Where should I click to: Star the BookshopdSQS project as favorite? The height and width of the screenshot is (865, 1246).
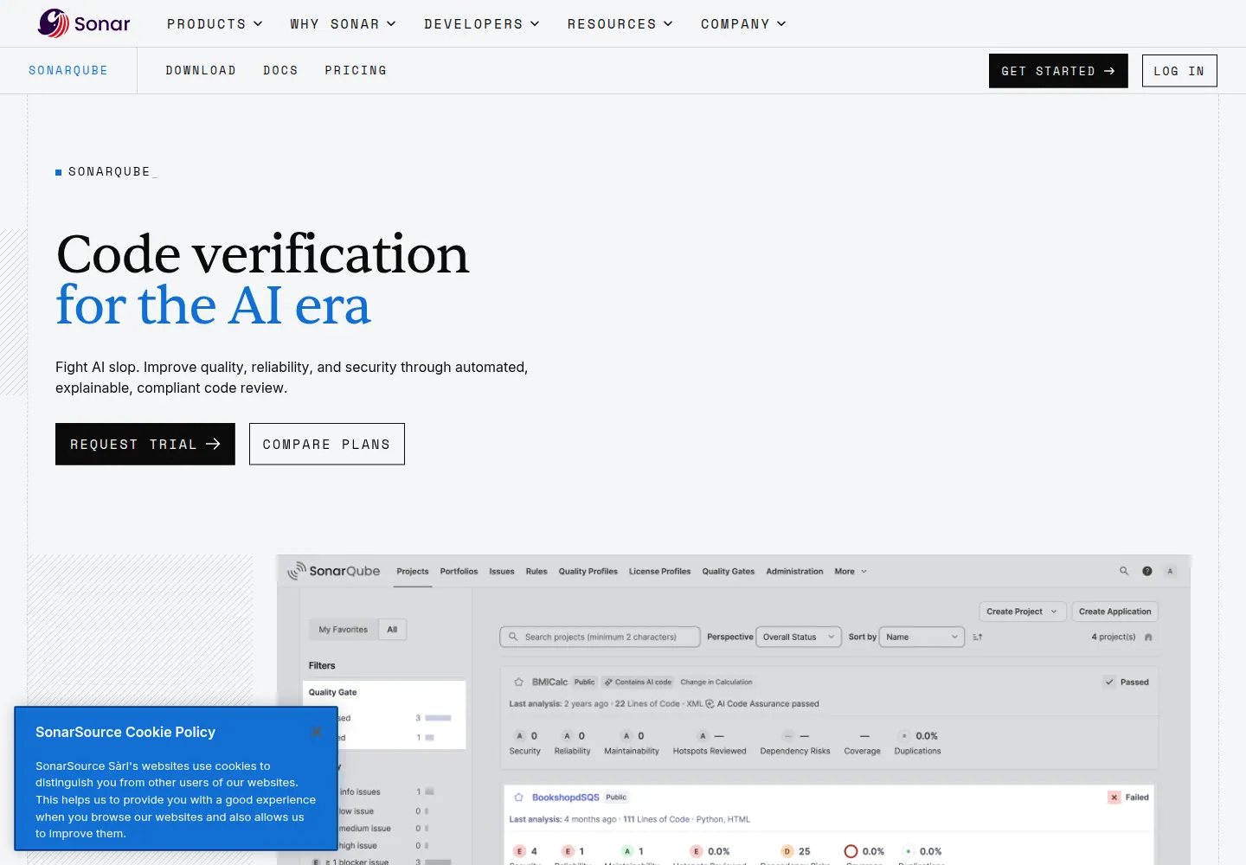(518, 798)
